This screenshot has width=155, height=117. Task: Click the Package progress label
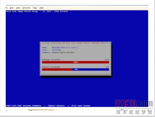click(51, 60)
